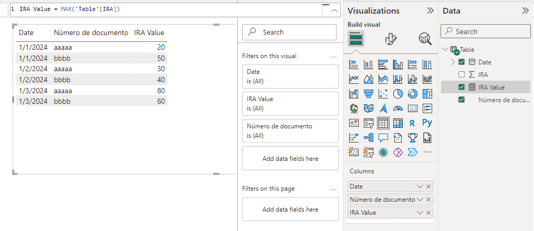The image size is (534, 231).
Task: Select the Stacked bar chart visual
Action: (x=354, y=64)
